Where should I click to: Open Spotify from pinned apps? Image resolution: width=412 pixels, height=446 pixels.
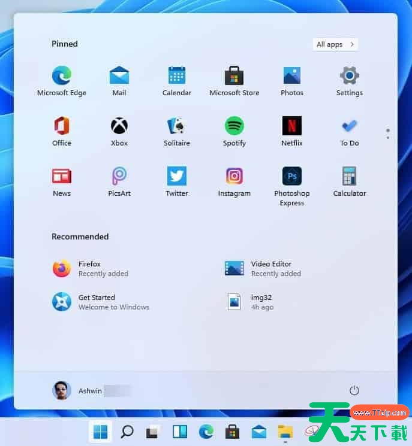click(x=234, y=132)
